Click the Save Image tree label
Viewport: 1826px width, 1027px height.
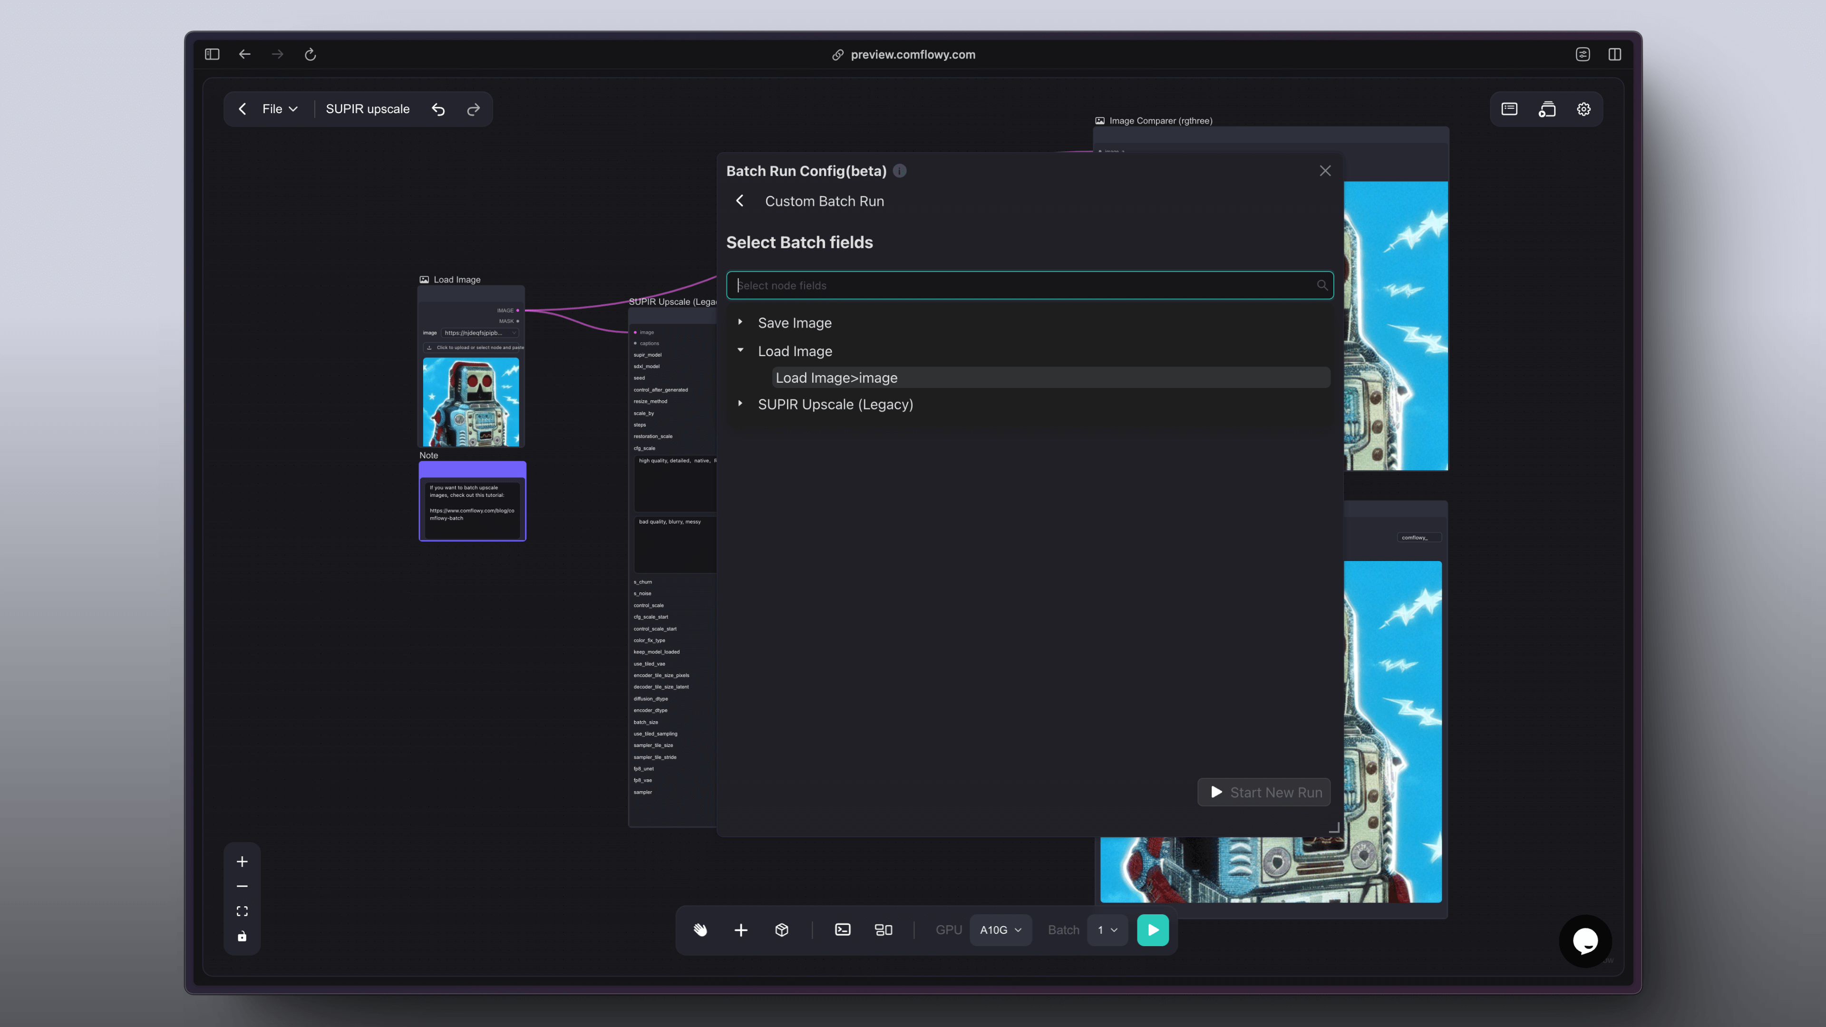[795, 323]
